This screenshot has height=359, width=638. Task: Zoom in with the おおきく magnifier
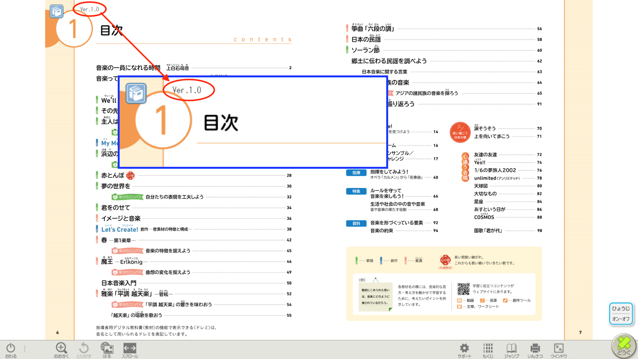pyautogui.click(x=61, y=349)
